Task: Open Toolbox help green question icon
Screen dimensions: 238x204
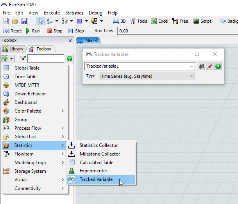Action: pos(70,59)
